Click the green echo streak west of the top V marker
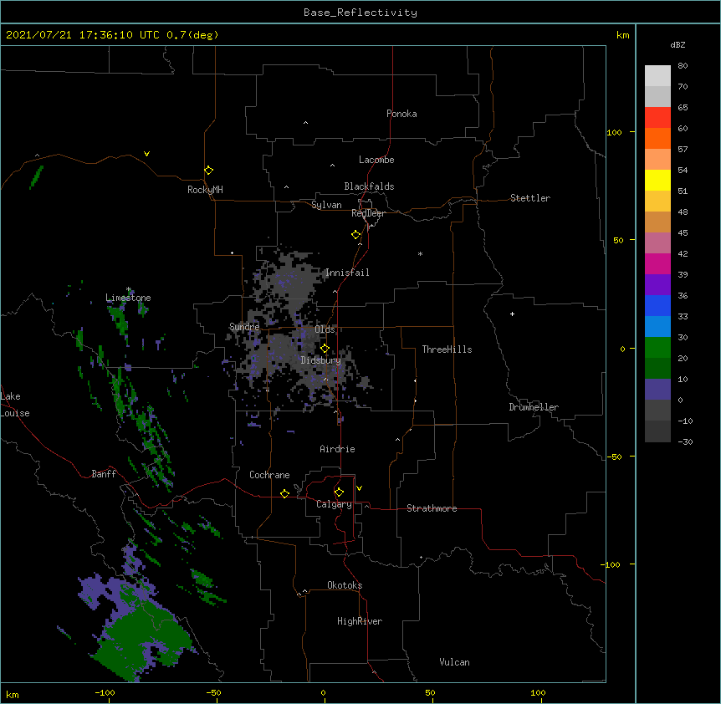Viewport: 721px width, 704px height. (36, 177)
